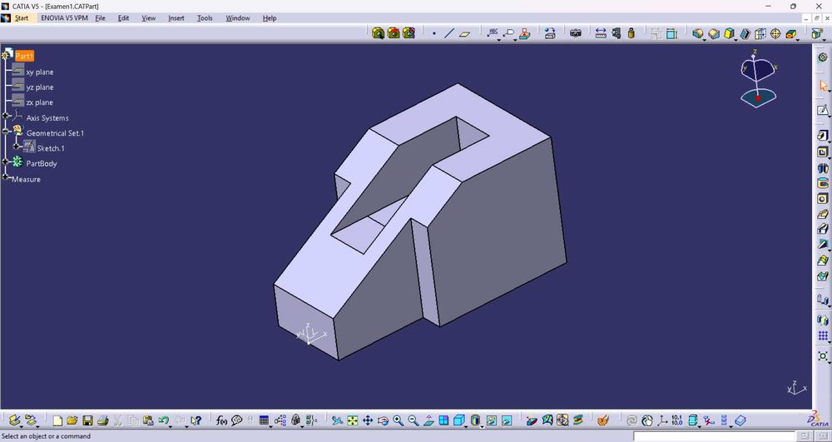Click the Hole tool in right toolbar
The height and width of the screenshot is (442, 832).
tap(823, 198)
